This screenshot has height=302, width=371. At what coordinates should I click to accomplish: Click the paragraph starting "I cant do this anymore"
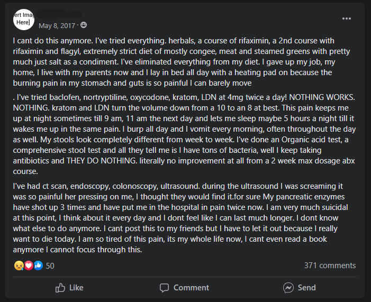click(182, 62)
